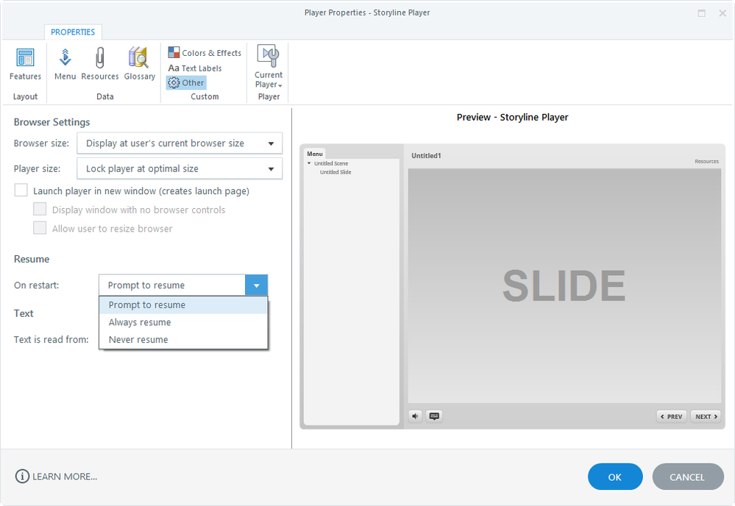Choose Always resume option
The width and height of the screenshot is (735, 506).
(x=183, y=322)
